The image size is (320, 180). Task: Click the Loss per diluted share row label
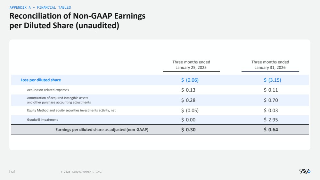point(41,80)
